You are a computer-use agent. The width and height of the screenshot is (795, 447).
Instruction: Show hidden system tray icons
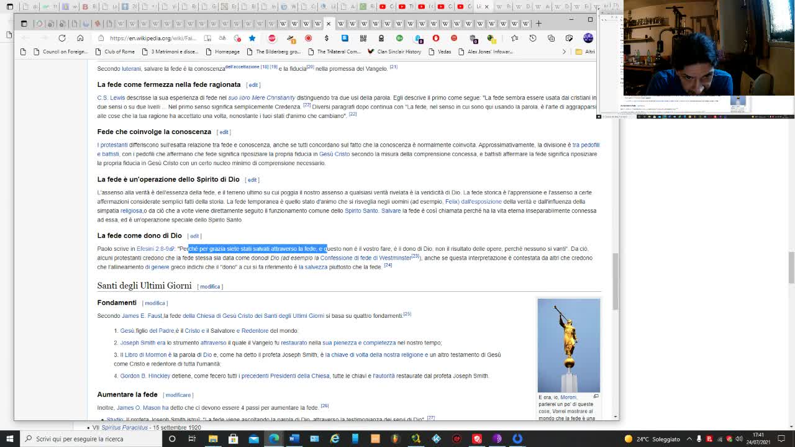(x=689, y=439)
